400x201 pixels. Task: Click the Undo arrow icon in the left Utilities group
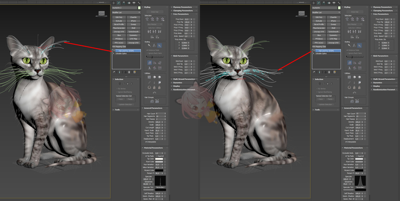[154, 92]
